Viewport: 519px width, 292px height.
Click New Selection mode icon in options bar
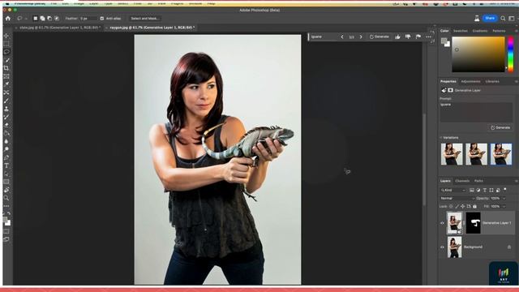click(36, 19)
